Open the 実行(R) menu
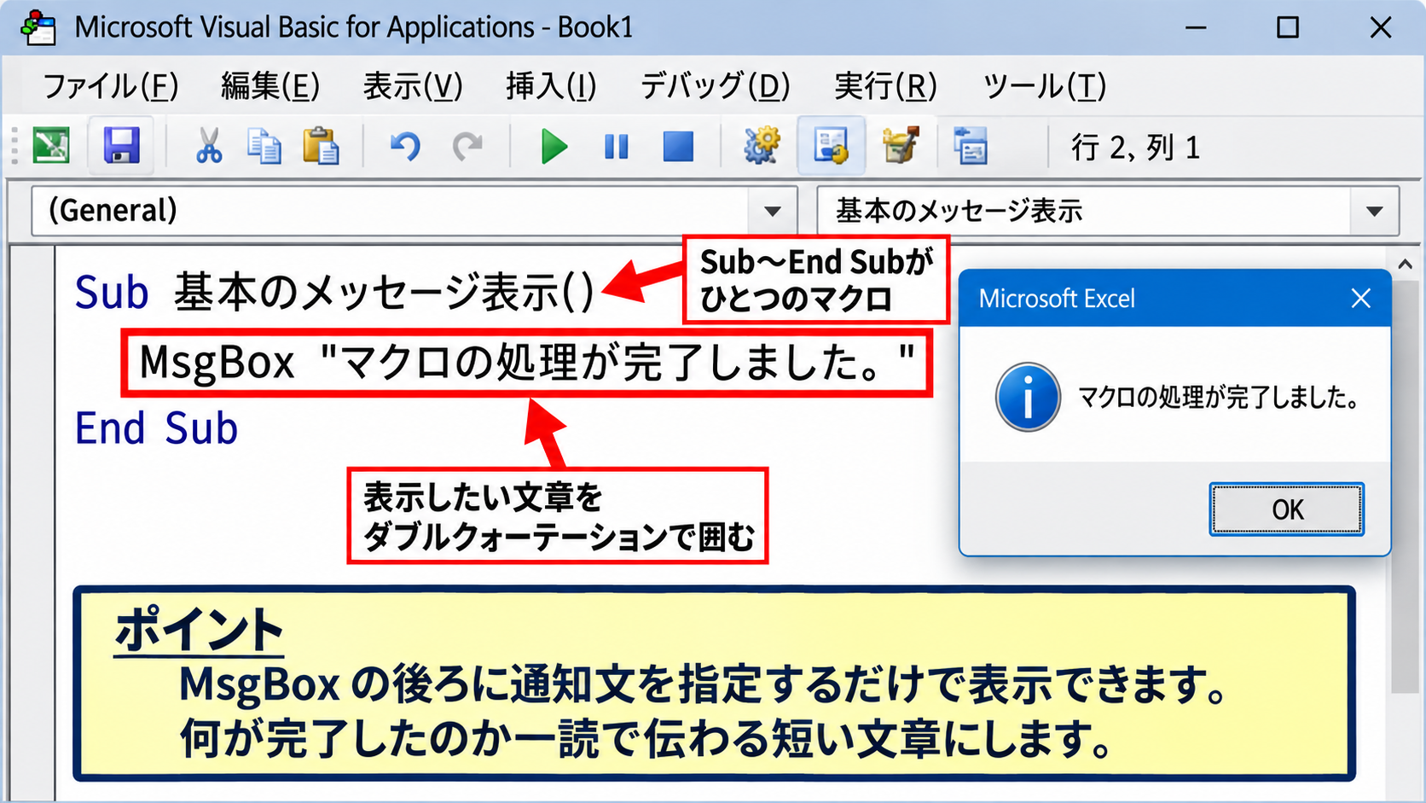 click(x=885, y=86)
